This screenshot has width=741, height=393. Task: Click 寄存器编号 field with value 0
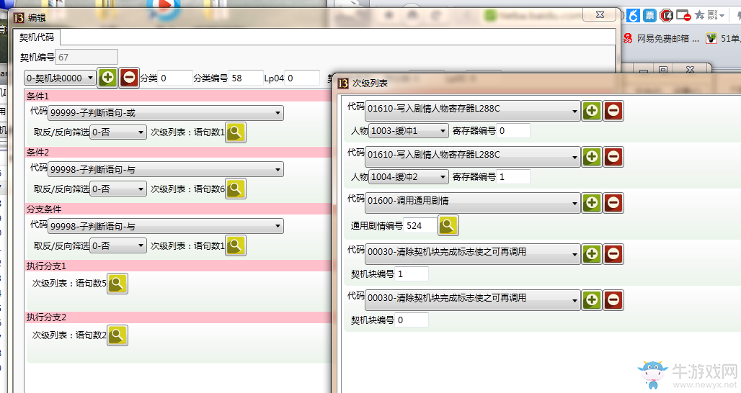click(x=513, y=131)
